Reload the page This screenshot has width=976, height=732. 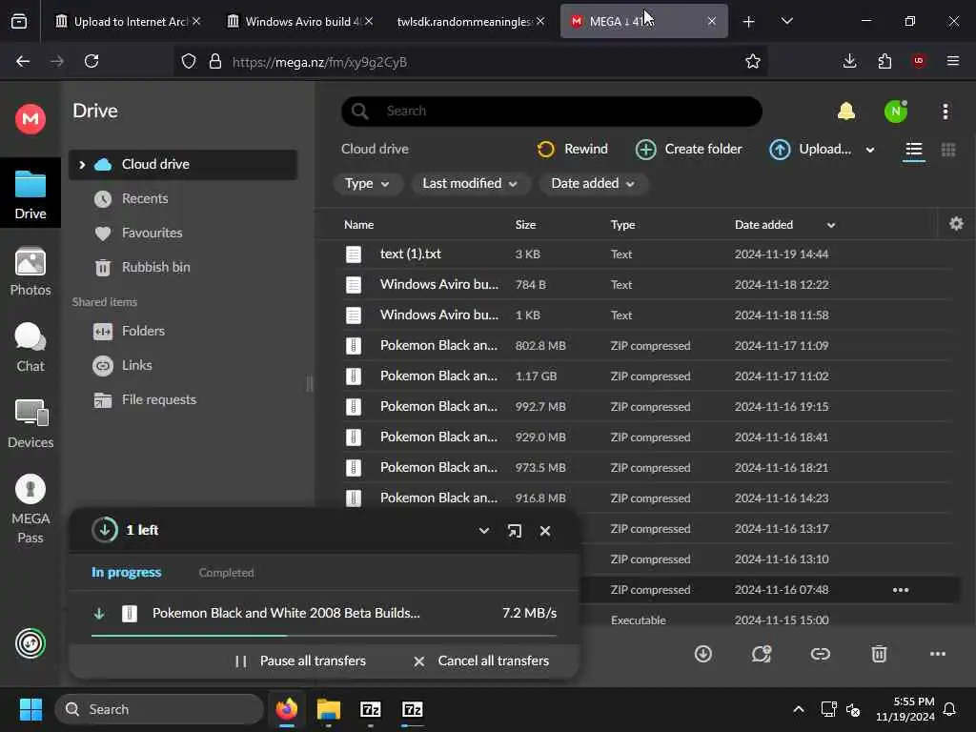coord(91,61)
